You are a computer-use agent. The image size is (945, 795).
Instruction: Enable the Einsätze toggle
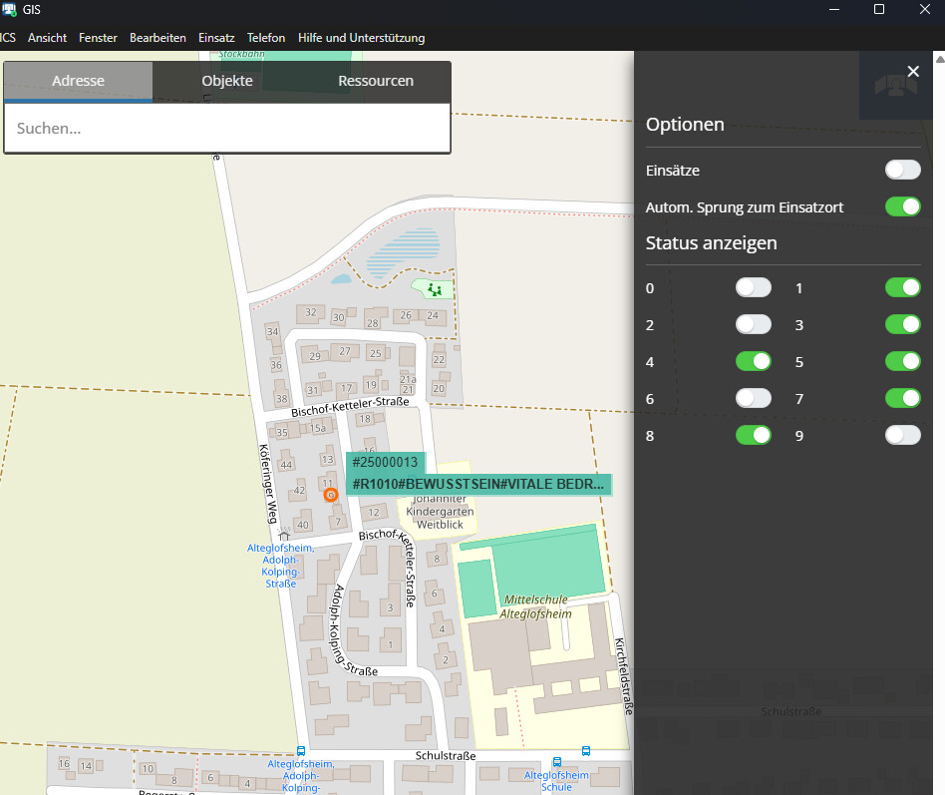pos(902,170)
